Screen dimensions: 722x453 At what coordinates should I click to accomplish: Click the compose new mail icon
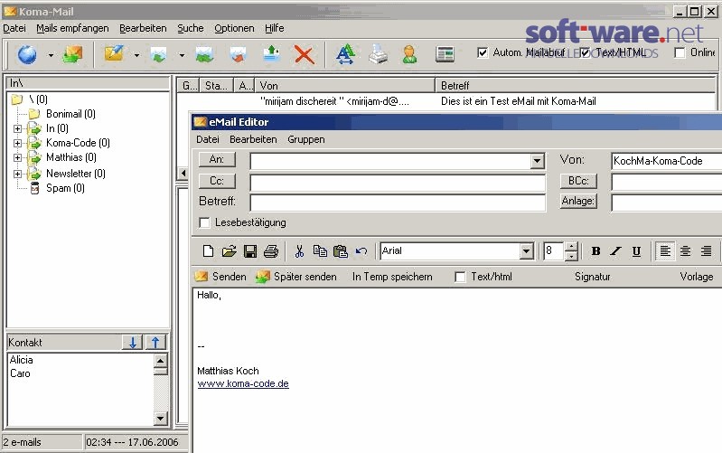(114, 54)
